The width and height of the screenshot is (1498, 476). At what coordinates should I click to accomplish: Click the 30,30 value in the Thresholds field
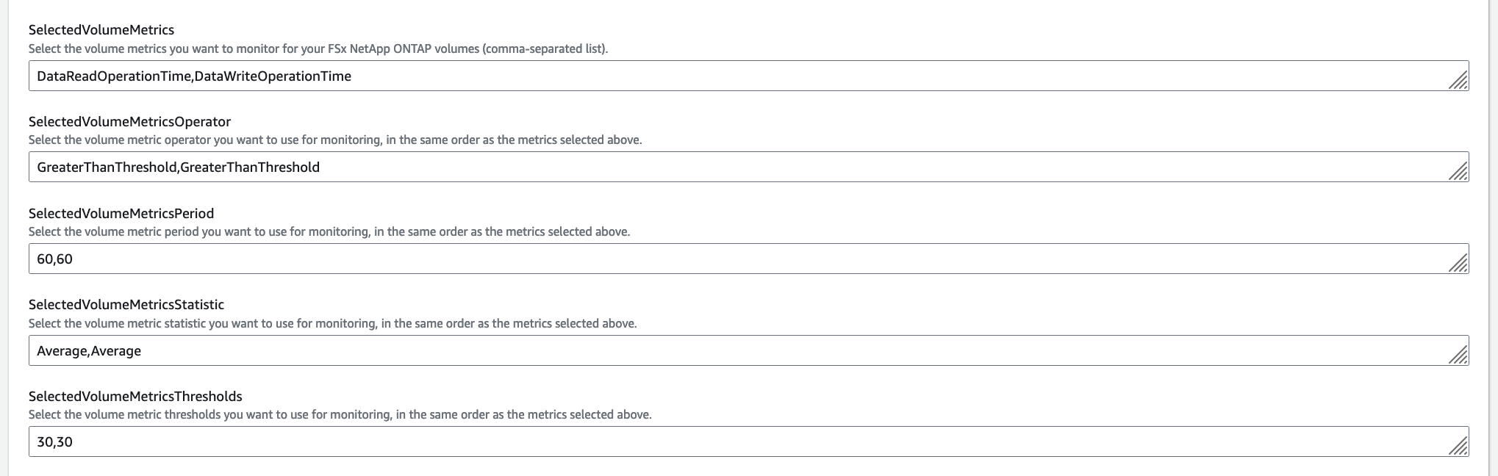pyautogui.click(x=55, y=442)
